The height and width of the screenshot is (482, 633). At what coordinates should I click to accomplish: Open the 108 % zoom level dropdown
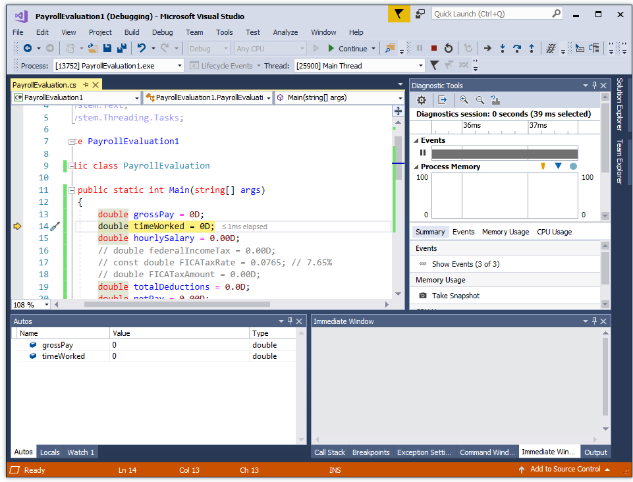(46, 305)
